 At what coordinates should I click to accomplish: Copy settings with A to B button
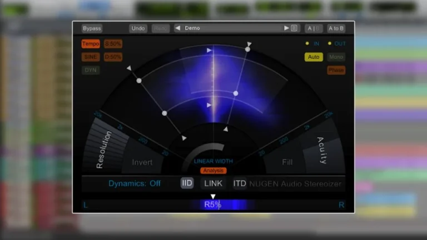336,28
